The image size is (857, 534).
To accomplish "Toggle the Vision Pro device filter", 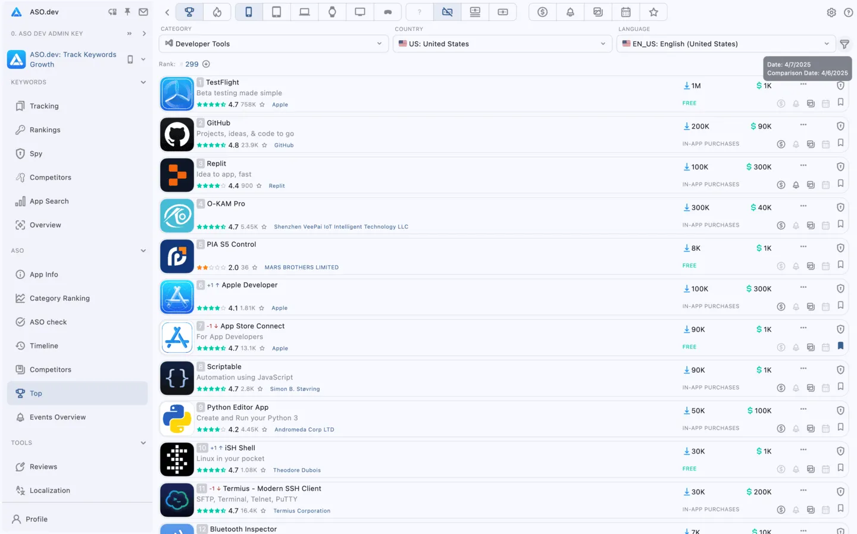I will (x=387, y=11).
